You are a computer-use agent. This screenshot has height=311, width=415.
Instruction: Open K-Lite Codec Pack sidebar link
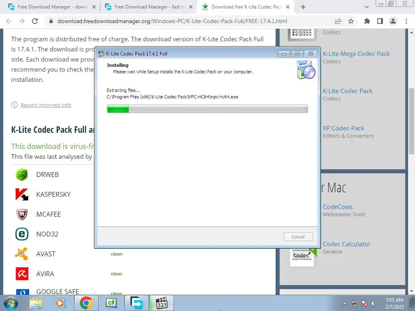pos(347,91)
